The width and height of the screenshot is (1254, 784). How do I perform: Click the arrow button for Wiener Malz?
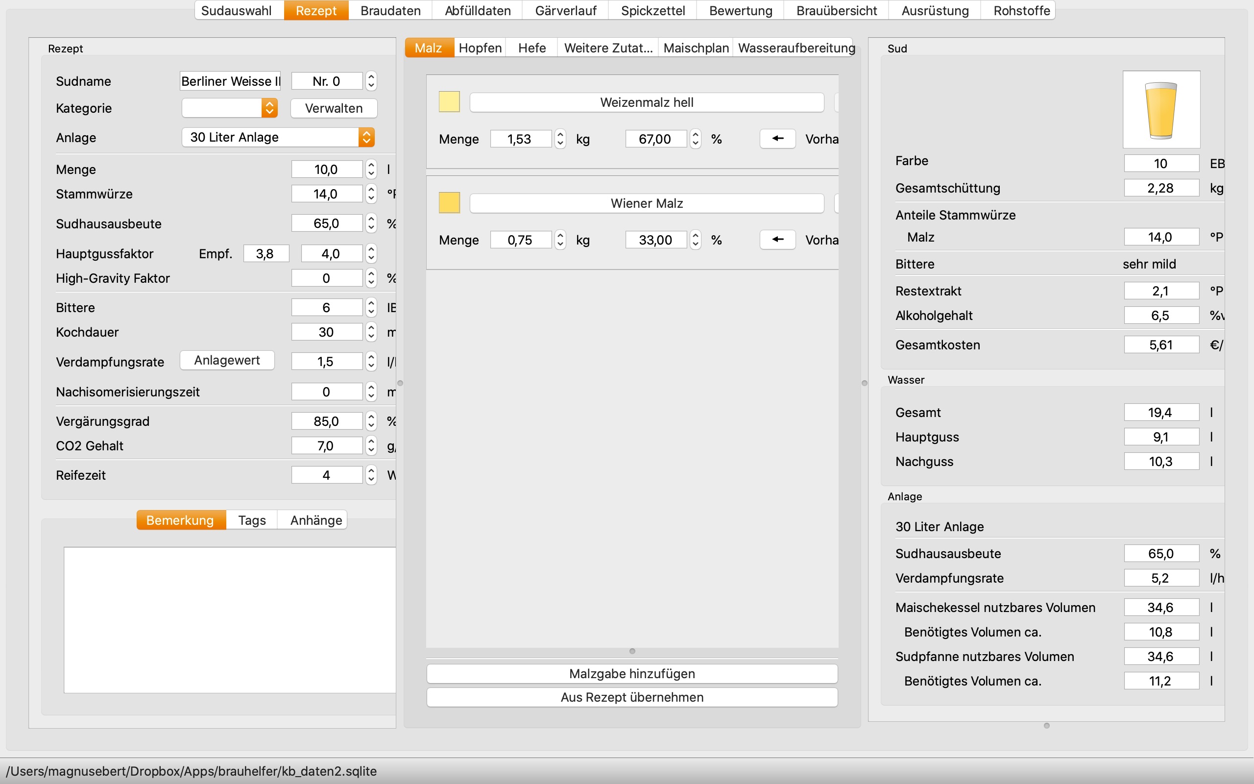tap(777, 240)
